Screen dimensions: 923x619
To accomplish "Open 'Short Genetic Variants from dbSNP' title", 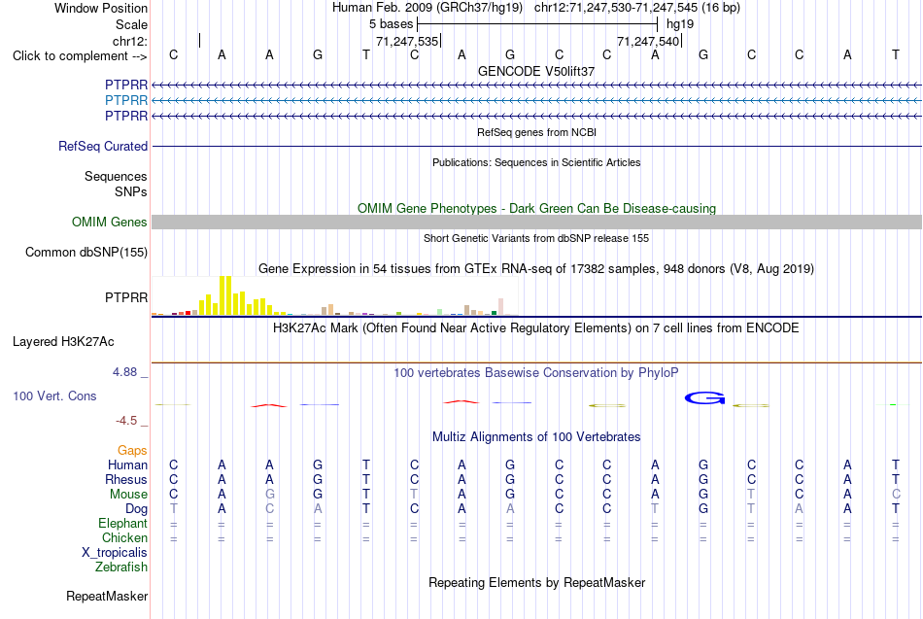I will click(x=536, y=238).
